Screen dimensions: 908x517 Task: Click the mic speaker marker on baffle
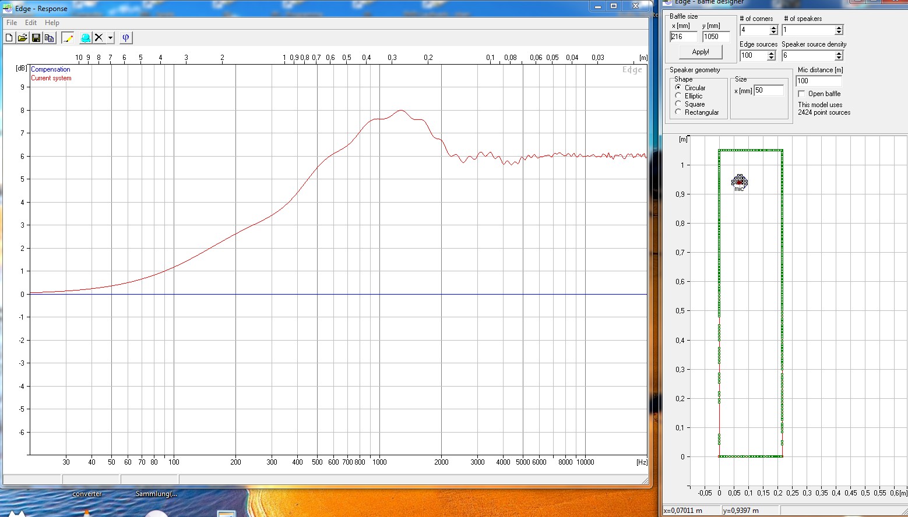[740, 182]
